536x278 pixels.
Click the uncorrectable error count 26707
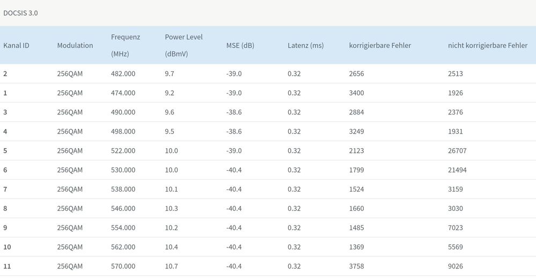pyautogui.click(x=457, y=151)
